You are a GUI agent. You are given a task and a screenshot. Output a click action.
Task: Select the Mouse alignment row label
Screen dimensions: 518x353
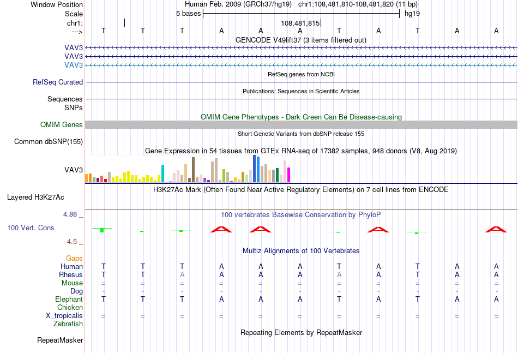[72, 283]
